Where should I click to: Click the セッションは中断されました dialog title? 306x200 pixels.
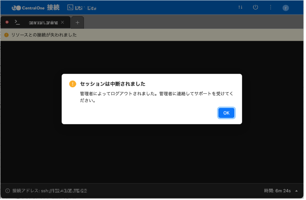tap(113, 84)
